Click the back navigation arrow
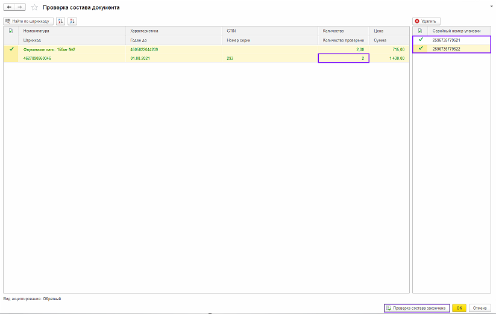The width and height of the screenshot is (496, 314). 9,7
